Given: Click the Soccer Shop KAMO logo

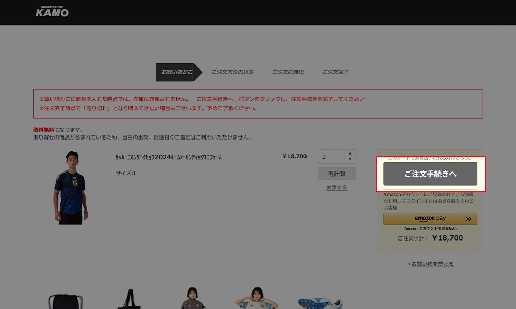Looking at the screenshot, I should pyautogui.click(x=52, y=11).
